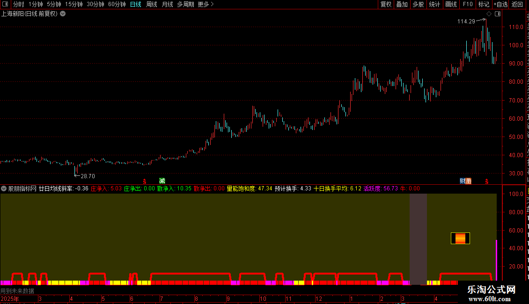Select the 15分钟 period
The image size is (529, 304).
click(74, 4)
